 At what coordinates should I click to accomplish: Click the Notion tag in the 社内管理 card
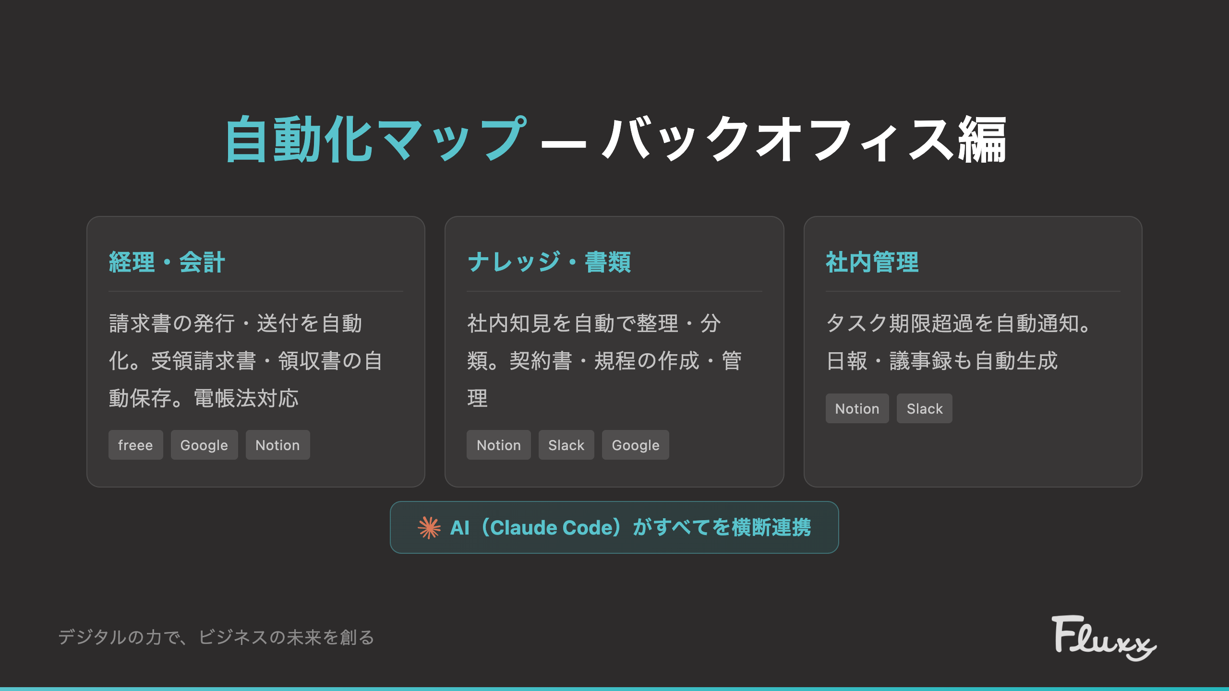[x=857, y=408]
